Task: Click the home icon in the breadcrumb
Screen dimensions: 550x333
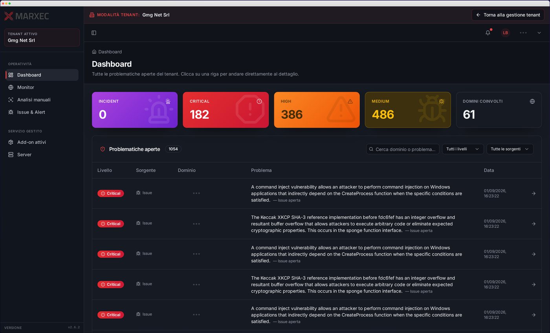Action: [94, 52]
